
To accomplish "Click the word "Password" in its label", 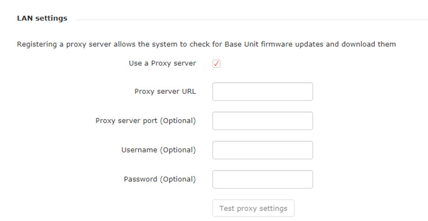I will pos(141,179).
